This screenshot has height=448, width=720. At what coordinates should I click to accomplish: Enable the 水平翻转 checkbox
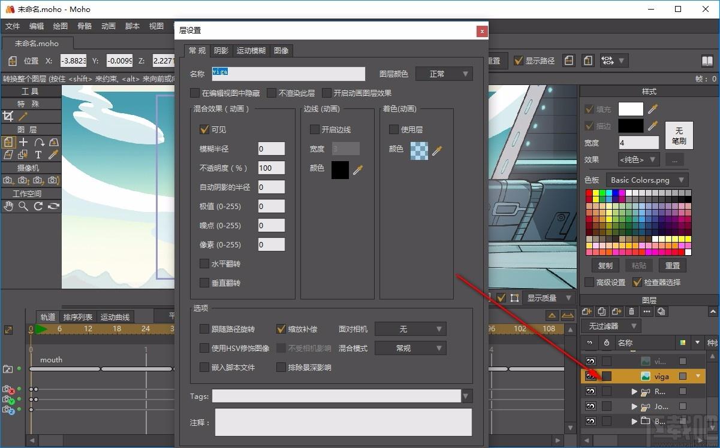(x=204, y=264)
